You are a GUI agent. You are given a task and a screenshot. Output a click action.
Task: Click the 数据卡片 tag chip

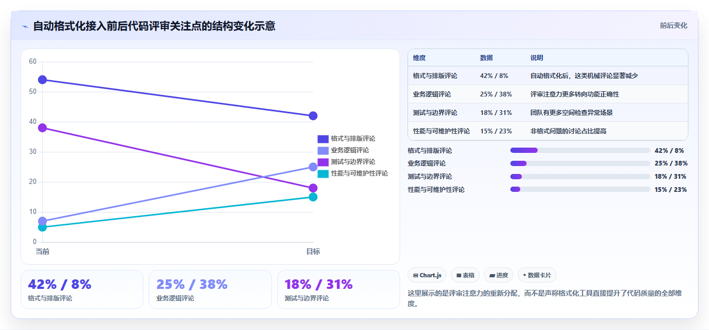537,275
